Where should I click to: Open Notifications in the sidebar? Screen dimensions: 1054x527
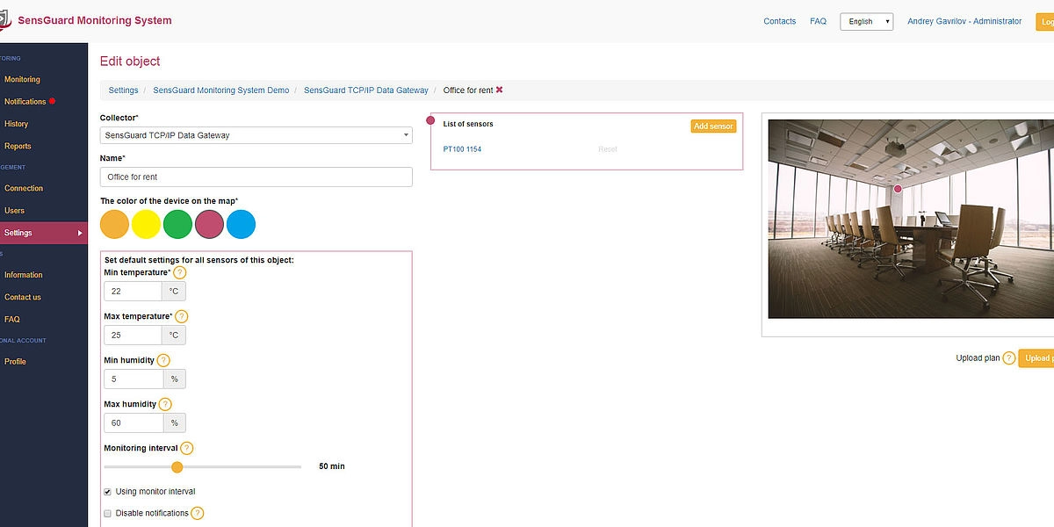tap(25, 102)
